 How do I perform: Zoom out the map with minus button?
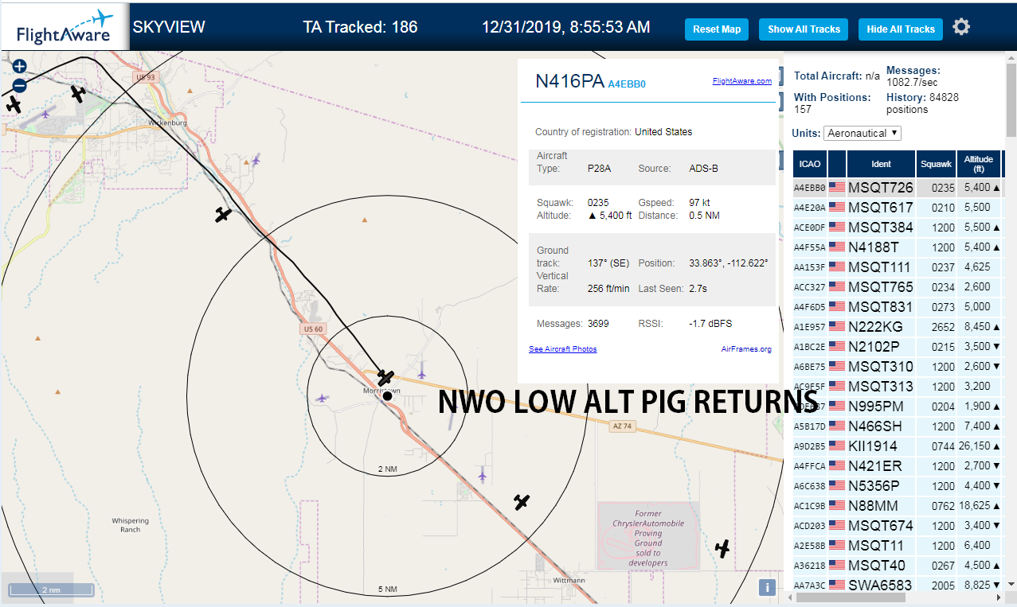point(20,86)
